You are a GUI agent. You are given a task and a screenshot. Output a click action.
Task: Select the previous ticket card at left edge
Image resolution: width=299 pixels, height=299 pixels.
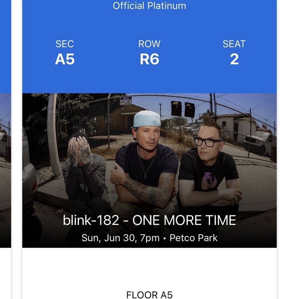pyautogui.click(x=5, y=149)
